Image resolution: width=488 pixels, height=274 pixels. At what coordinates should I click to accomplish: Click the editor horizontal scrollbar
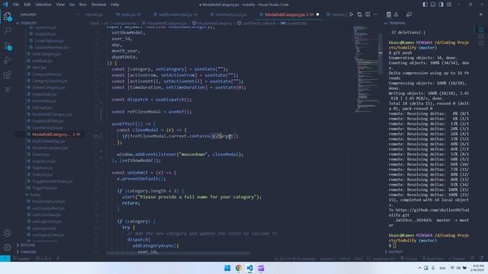pyautogui.click(x=178, y=253)
